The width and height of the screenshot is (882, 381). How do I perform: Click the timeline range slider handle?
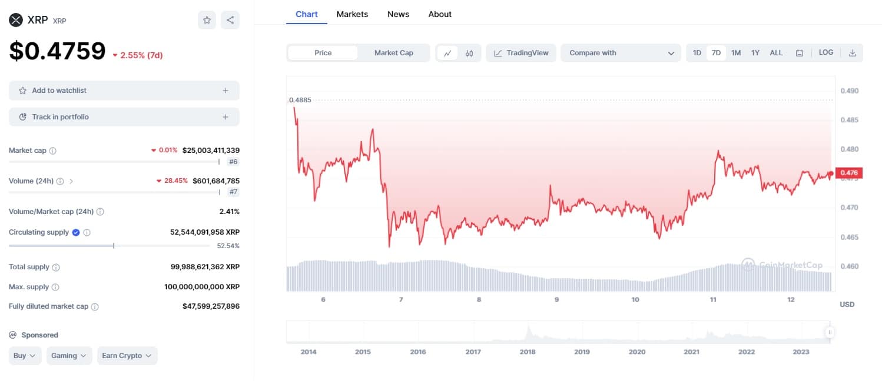click(x=830, y=332)
